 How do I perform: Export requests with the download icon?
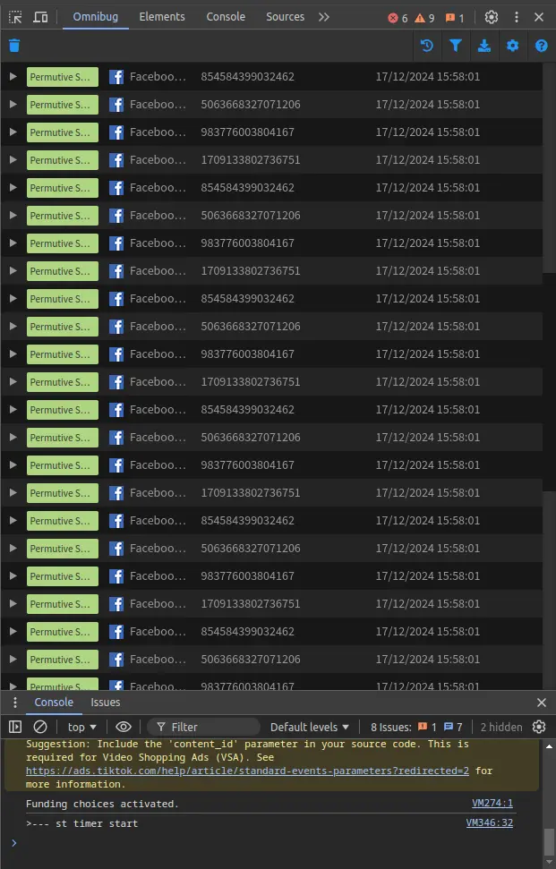pos(484,46)
